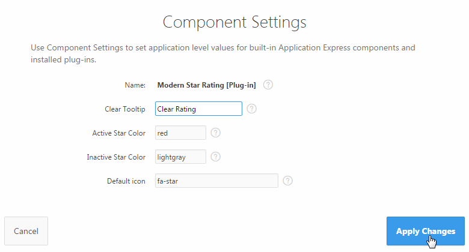Focus the Clear Tooltip text field
Screen dimensions: 469x252
click(x=198, y=109)
